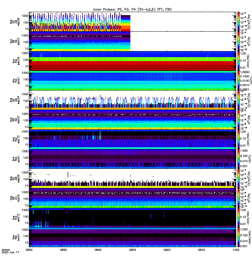Screen dimensions: 252x269
Task: Click the '0940' time axis label
Action: coord(201,250)
